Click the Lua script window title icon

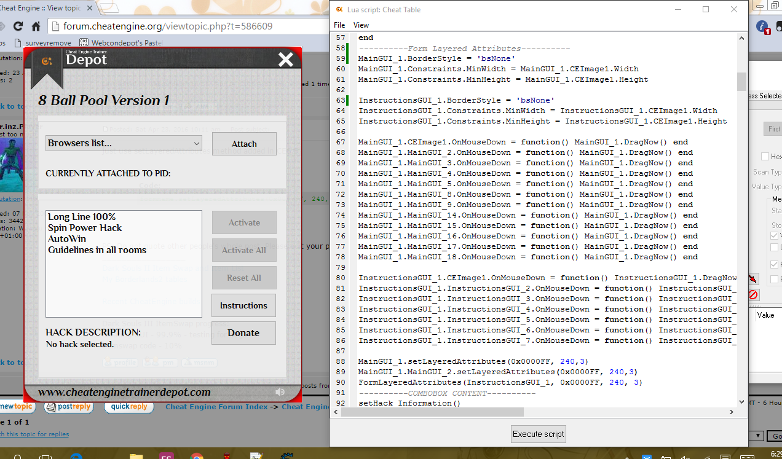tap(339, 9)
